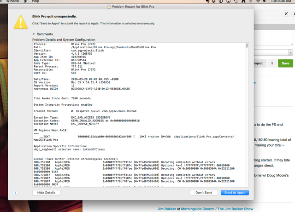Open the volume control in the menu bar
The width and height of the screenshot is (295, 212).
click(x=265, y=1)
